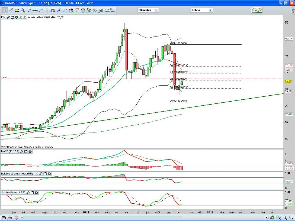
Task: Select the magnifying glass zoom tool
Action: click(23, 11)
